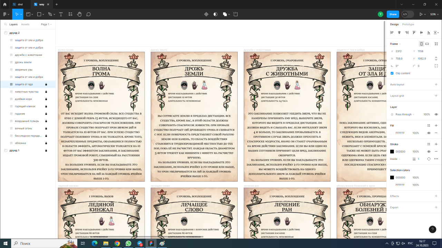442x248 pixels.
Task: Toggle independent corner radius icon
Action: [436, 66]
